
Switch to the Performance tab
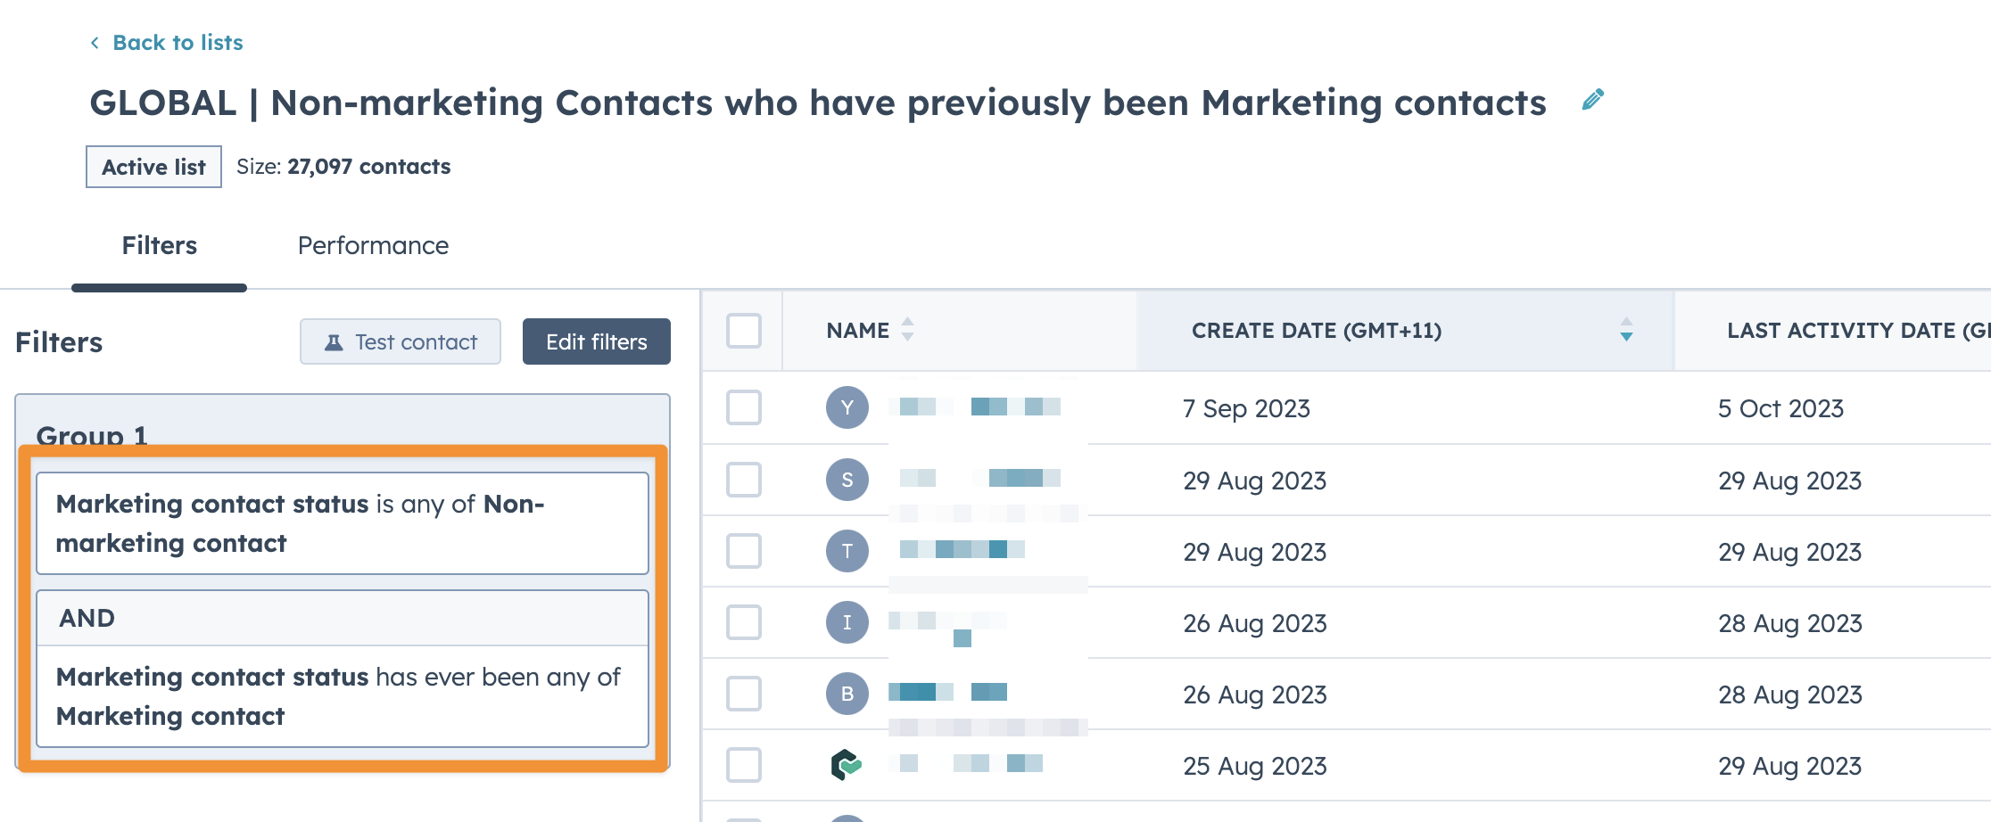click(x=373, y=245)
